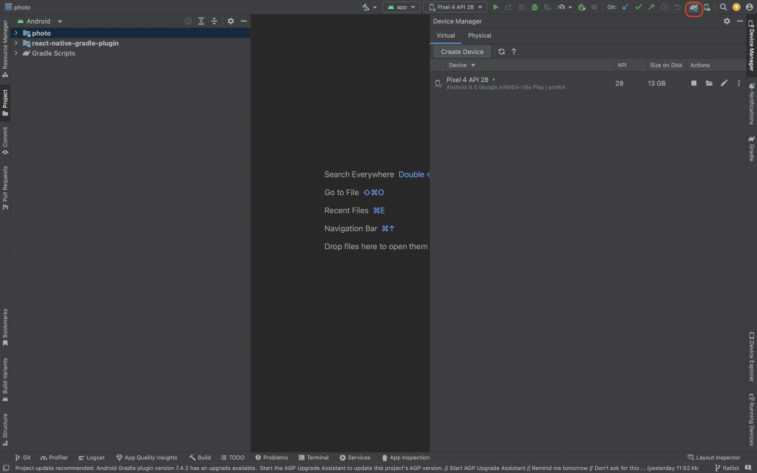This screenshot has width=757, height=473.
Task: Run the app with green play icon
Action: (495, 7)
